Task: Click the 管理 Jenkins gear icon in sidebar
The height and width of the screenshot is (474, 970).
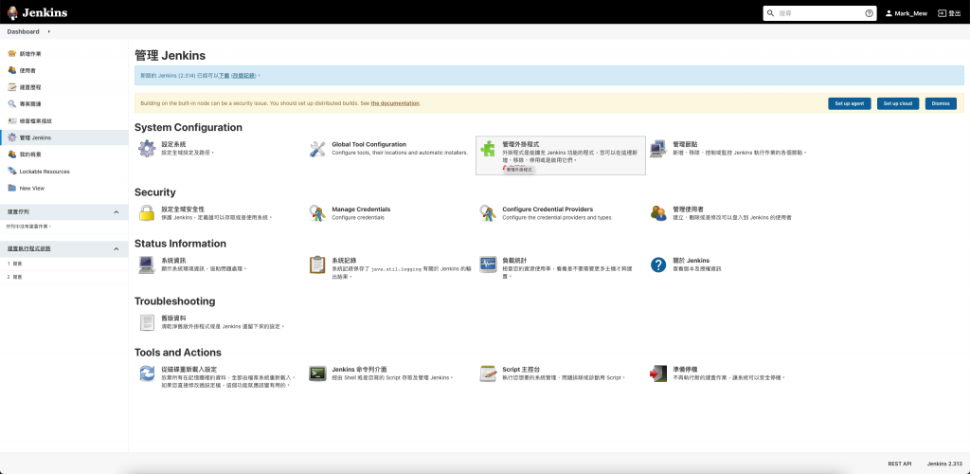Action: coord(11,137)
